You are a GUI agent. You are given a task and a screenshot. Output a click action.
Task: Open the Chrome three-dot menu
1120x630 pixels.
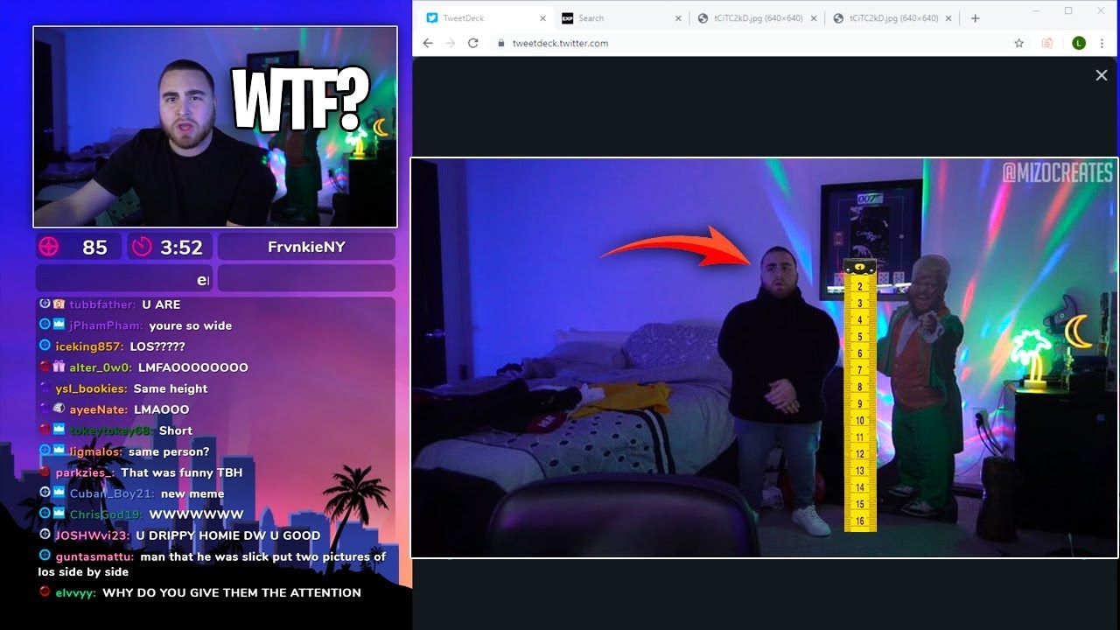[x=1102, y=43]
